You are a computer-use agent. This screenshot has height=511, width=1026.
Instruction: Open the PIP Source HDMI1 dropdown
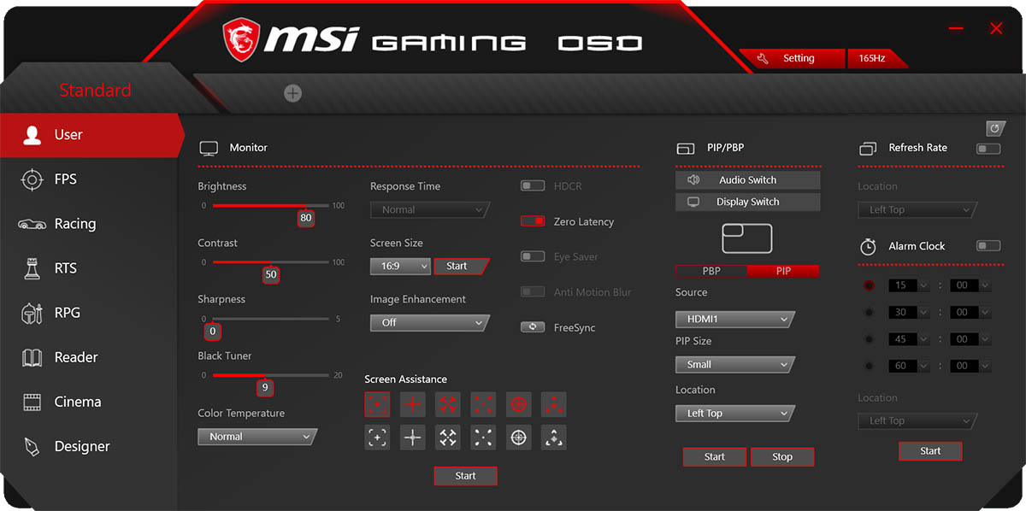pos(735,320)
